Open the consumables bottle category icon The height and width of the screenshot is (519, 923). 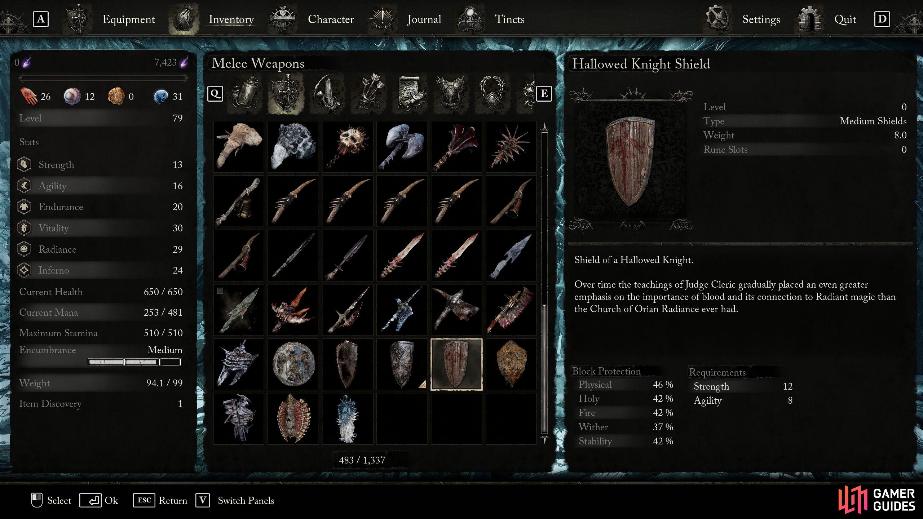(245, 94)
